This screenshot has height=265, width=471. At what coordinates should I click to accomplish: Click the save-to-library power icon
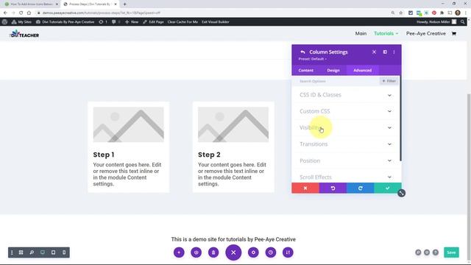[x=196, y=252]
